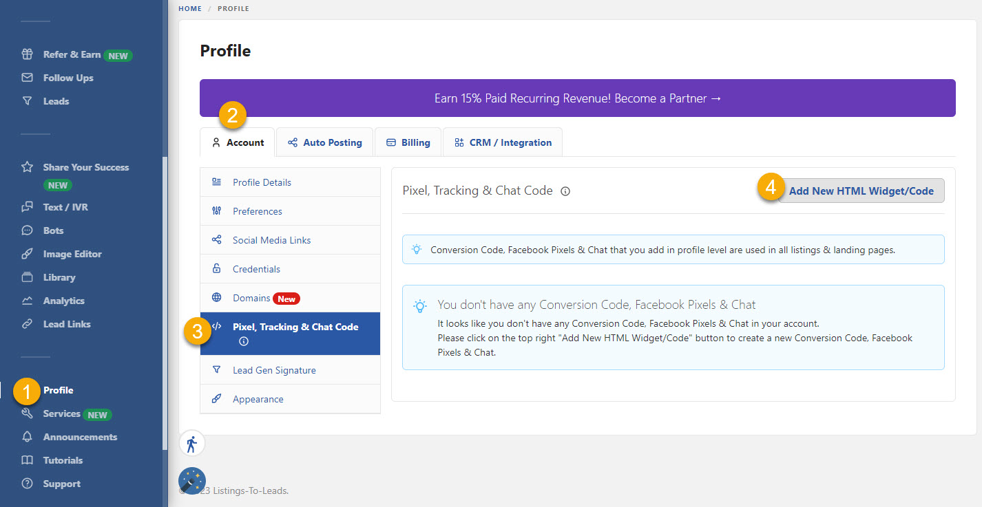This screenshot has height=507, width=982.
Task: Open the Billing tab
Action: (408, 142)
